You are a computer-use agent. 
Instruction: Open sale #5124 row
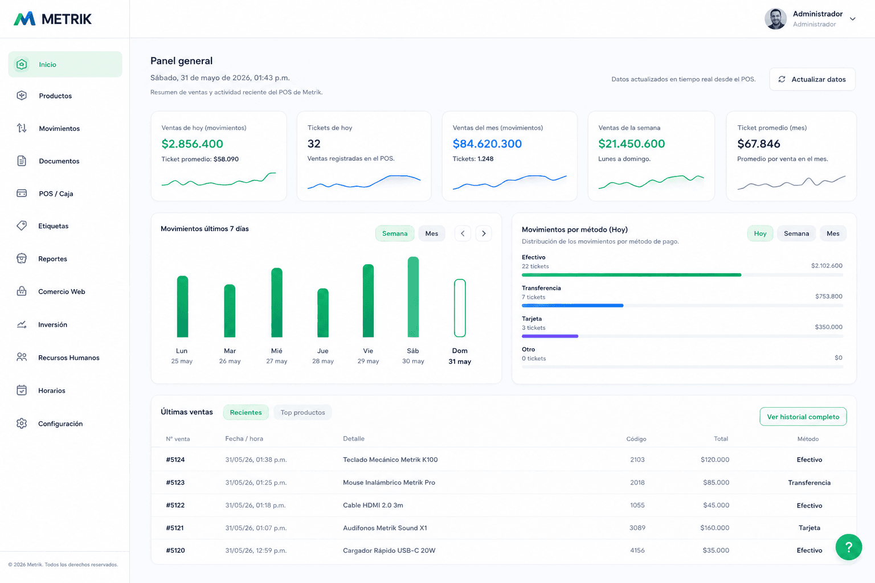tap(504, 459)
